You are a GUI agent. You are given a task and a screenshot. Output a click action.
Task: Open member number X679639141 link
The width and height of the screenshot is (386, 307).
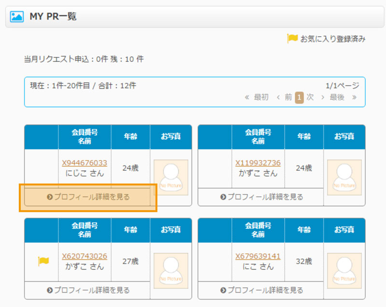click(258, 256)
